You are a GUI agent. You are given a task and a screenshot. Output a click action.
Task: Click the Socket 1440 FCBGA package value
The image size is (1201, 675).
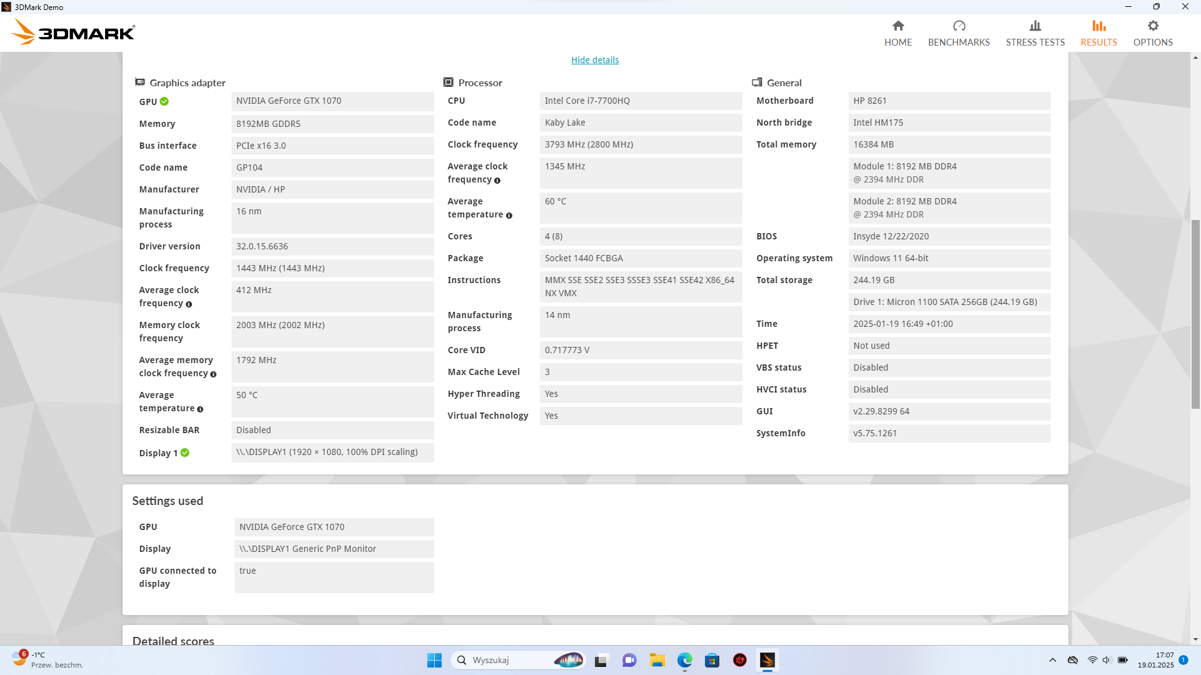tap(641, 258)
